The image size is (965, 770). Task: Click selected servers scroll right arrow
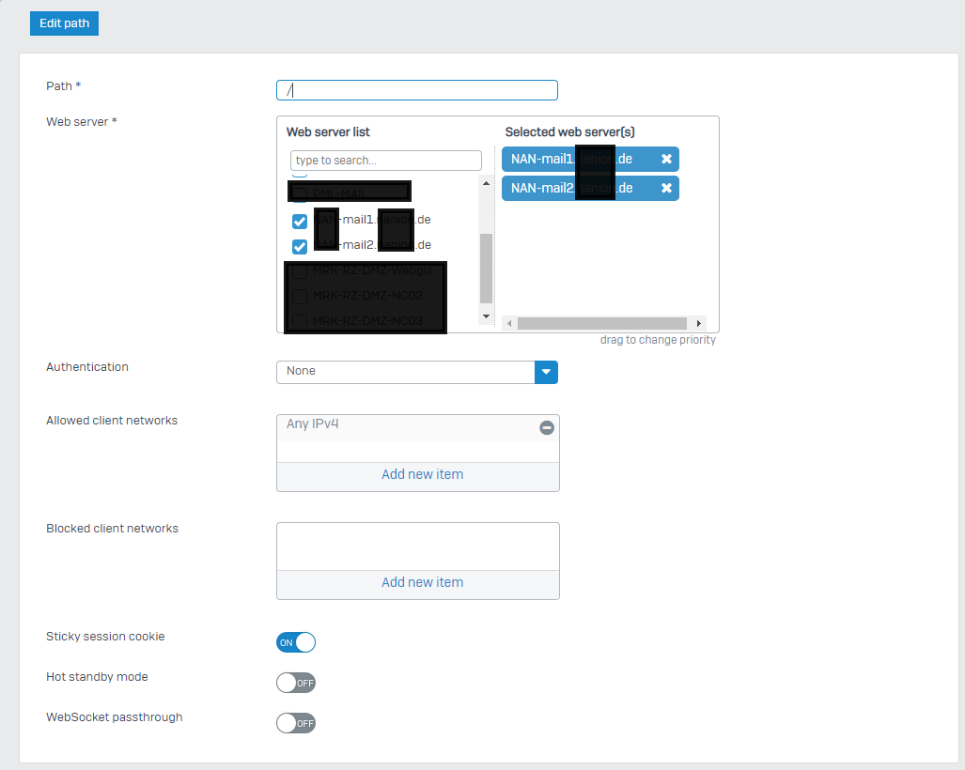[698, 324]
